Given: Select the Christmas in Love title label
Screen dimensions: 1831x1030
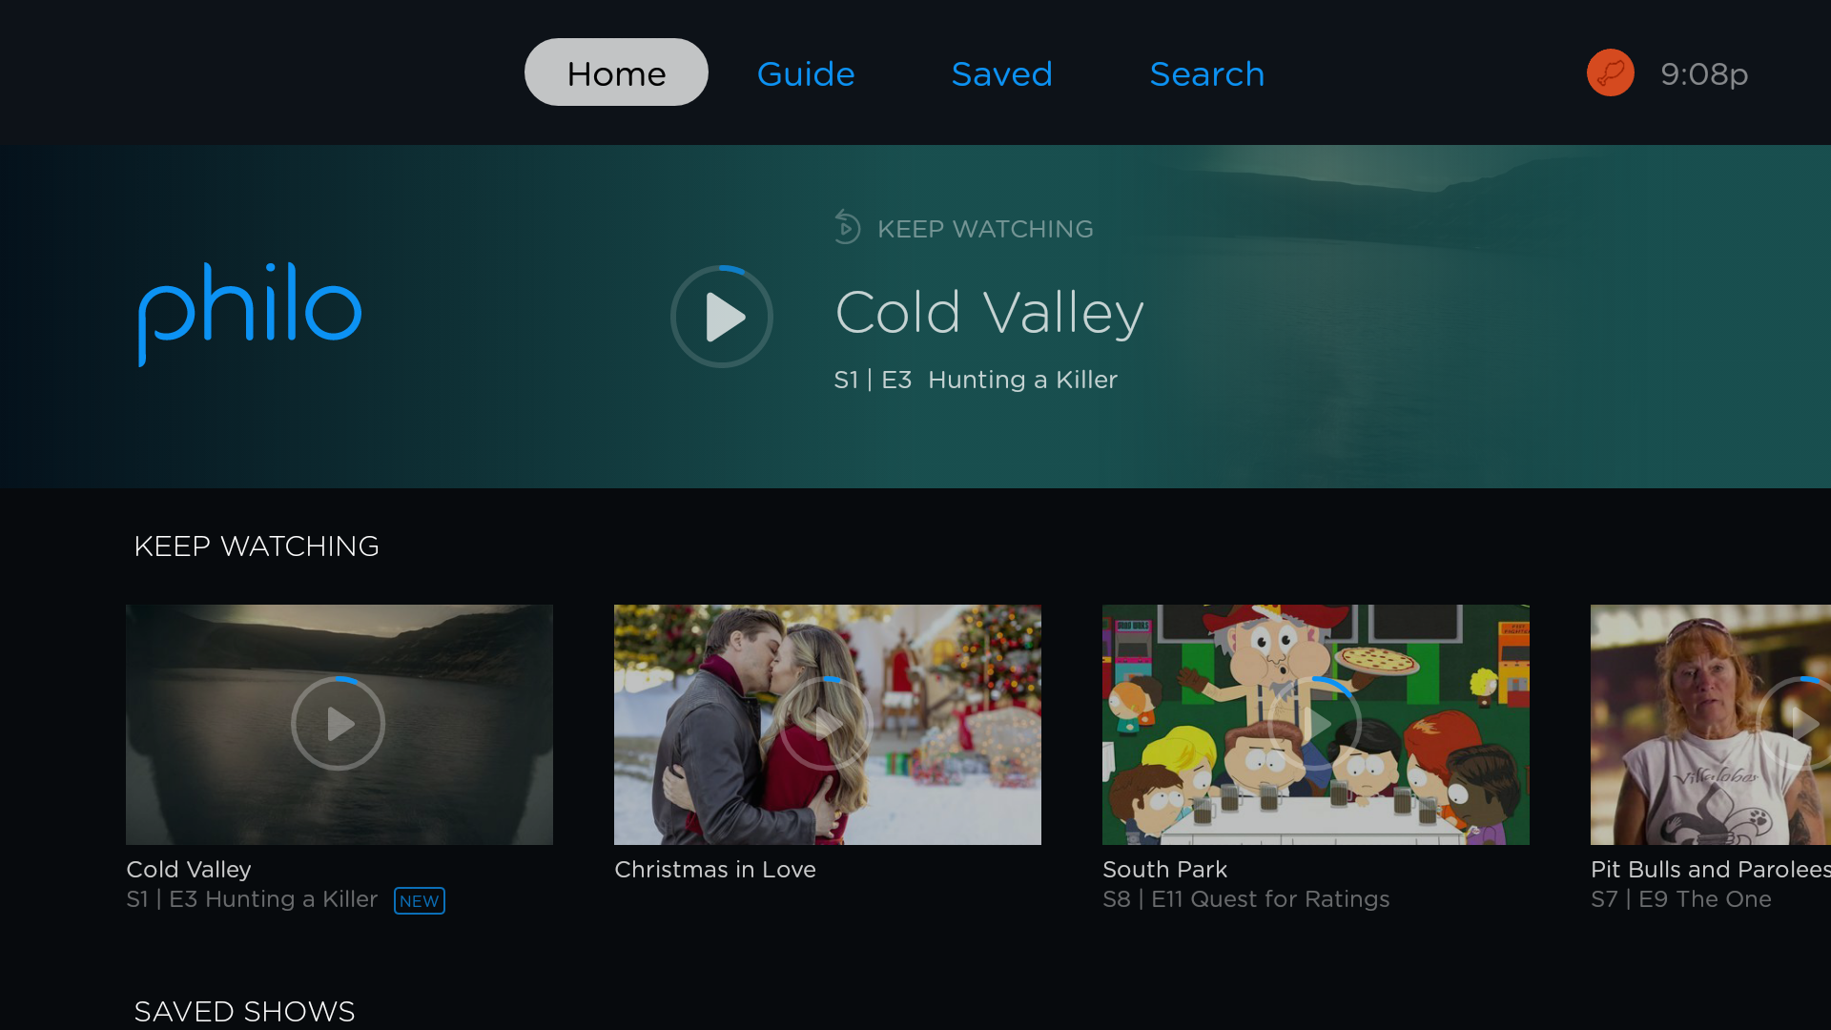Looking at the screenshot, I should [x=715, y=870].
